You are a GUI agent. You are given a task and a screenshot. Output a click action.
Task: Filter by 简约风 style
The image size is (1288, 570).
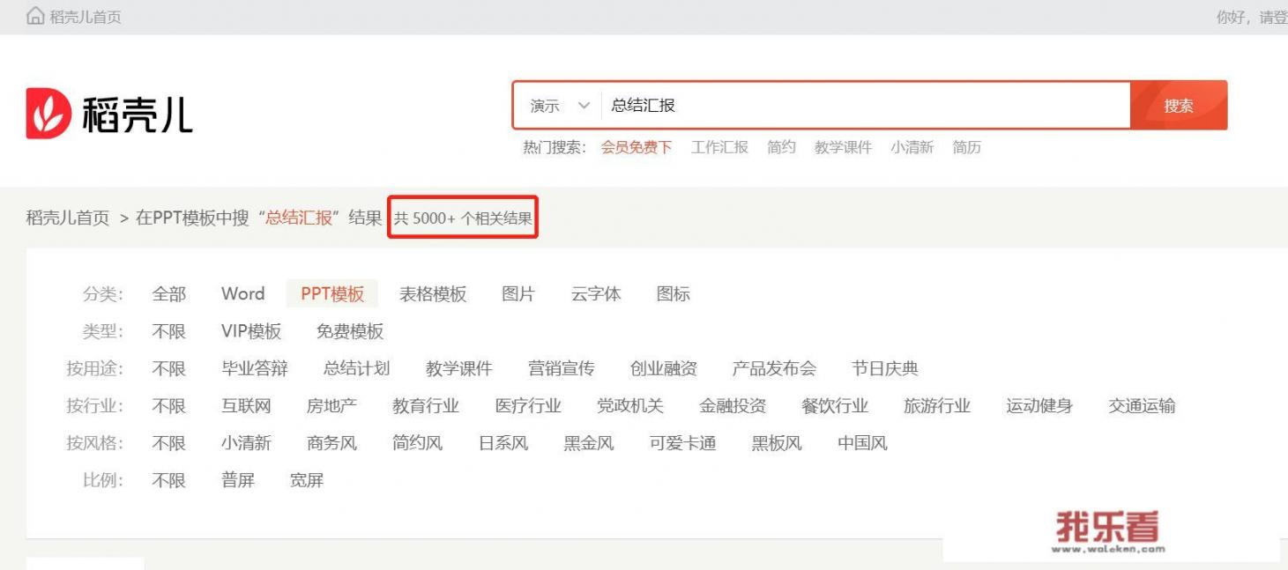[418, 443]
